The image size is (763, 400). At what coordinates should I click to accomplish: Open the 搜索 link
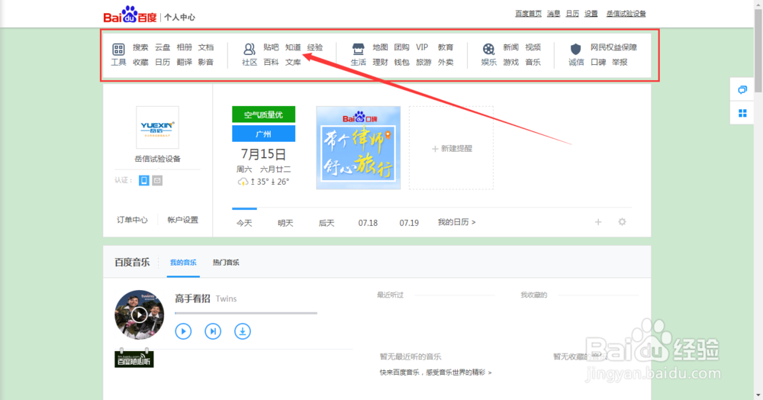coord(140,47)
